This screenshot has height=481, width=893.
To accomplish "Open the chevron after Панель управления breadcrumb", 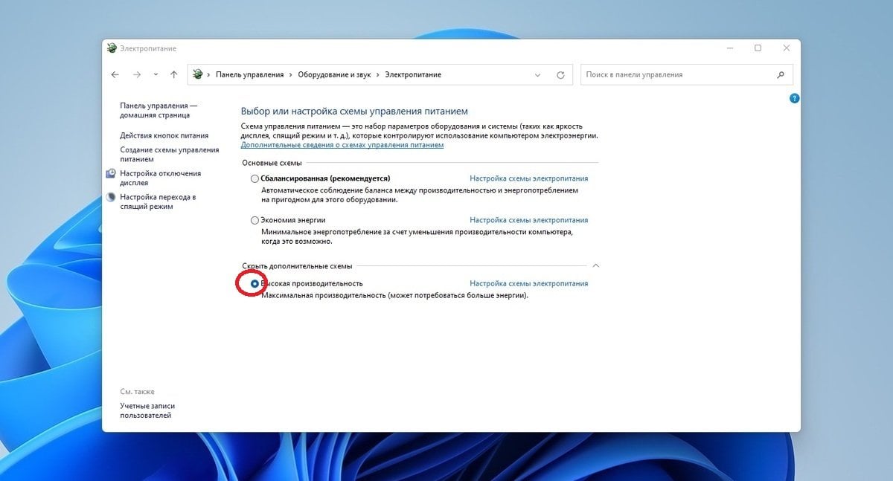I will coord(291,74).
